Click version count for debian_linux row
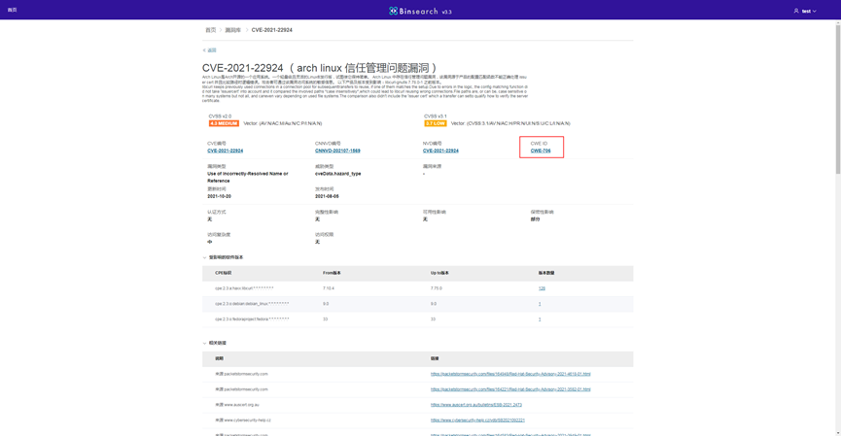Screen dimensions: 841x436 pyautogui.click(x=540, y=304)
